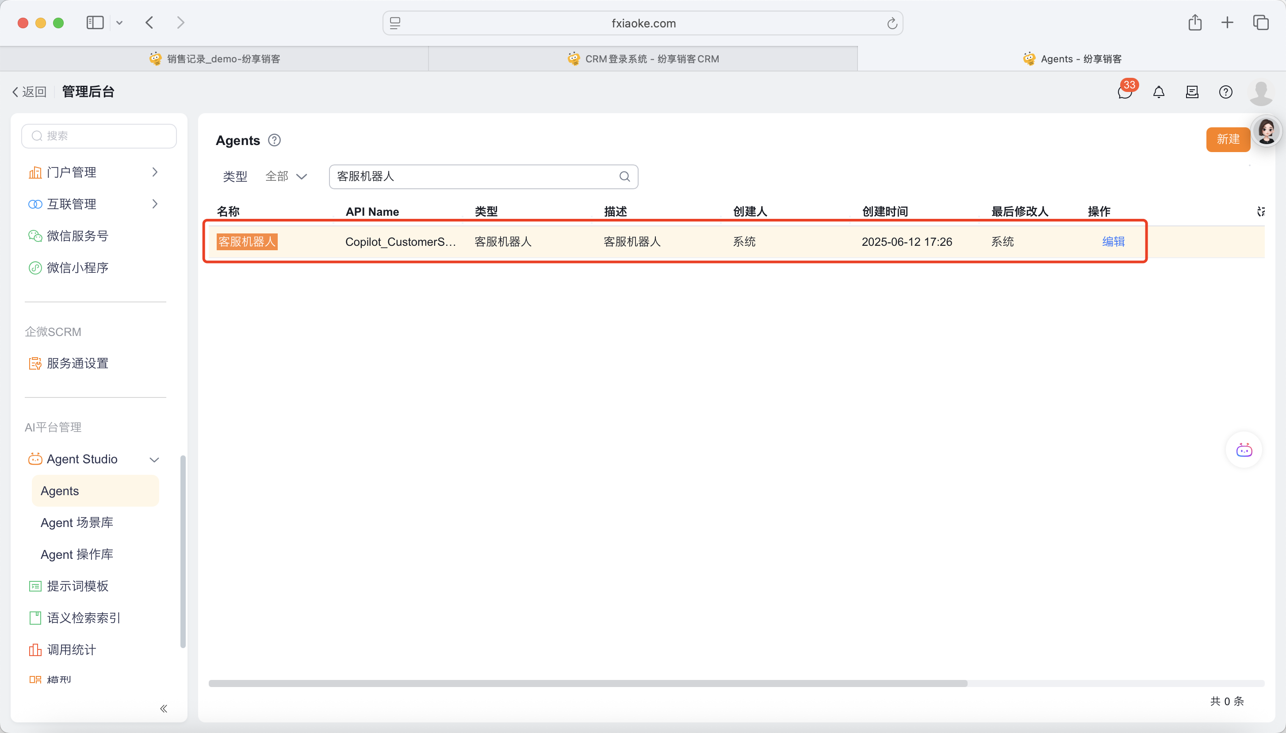Click the AI assistant robot floating icon
The height and width of the screenshot is (733, 1286).
pyautogui.click(x=1244, y=450)
